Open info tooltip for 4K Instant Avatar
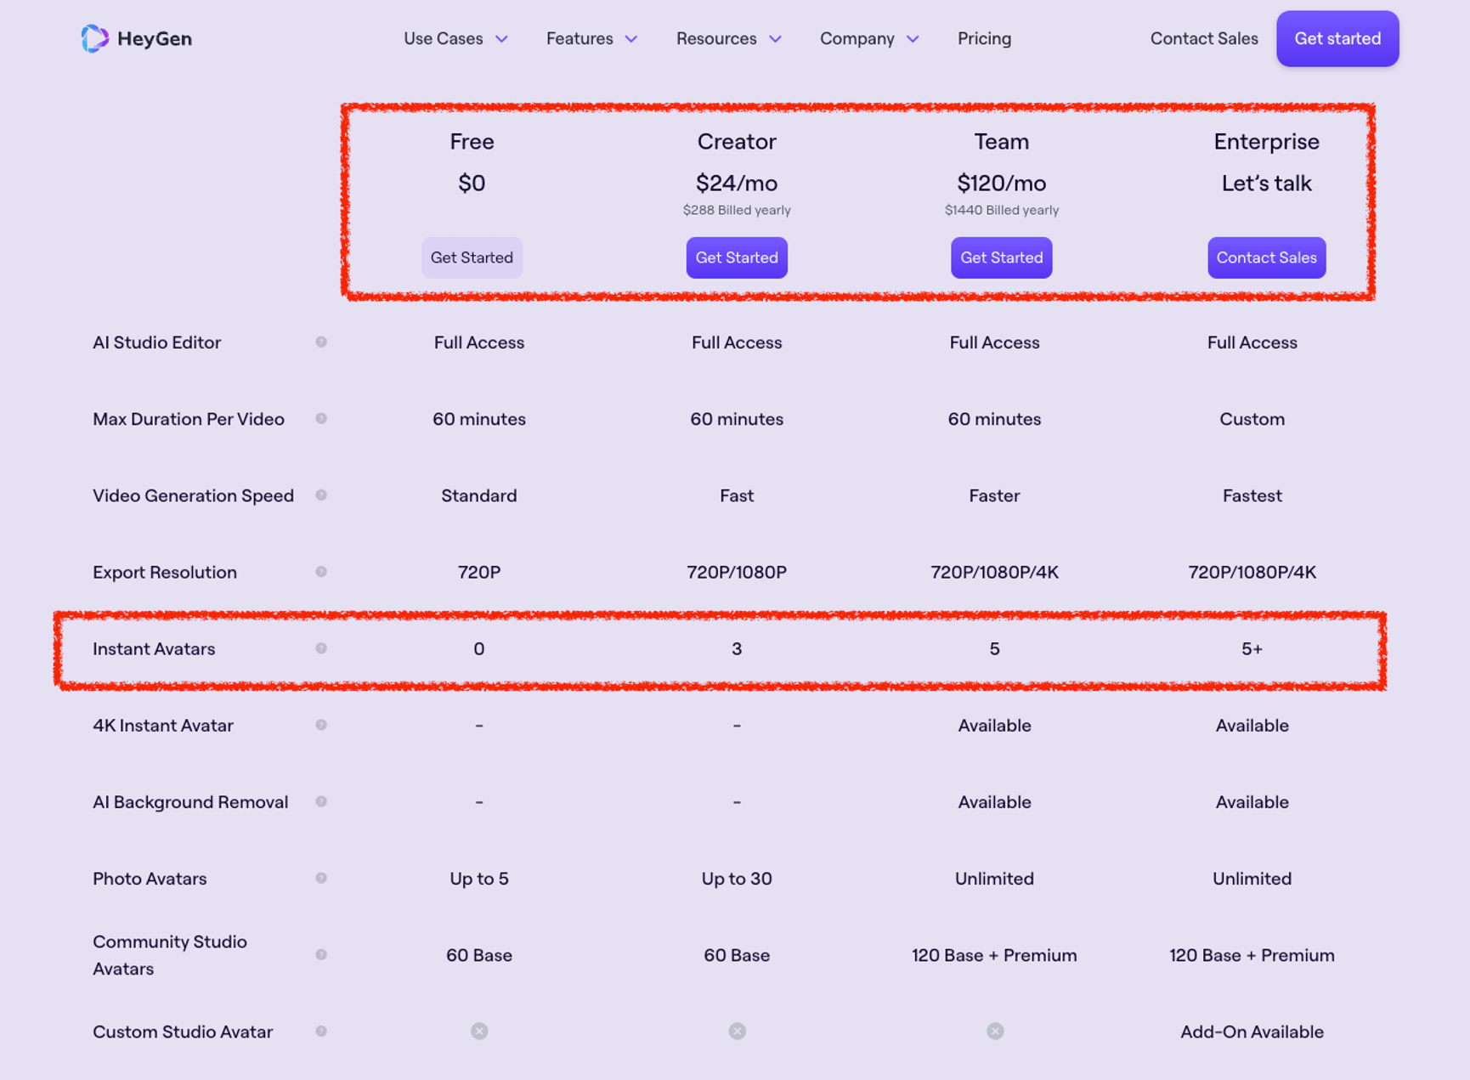This screenshot has width=1470, height=1080. pyautogui.click(x=321, y=725)
